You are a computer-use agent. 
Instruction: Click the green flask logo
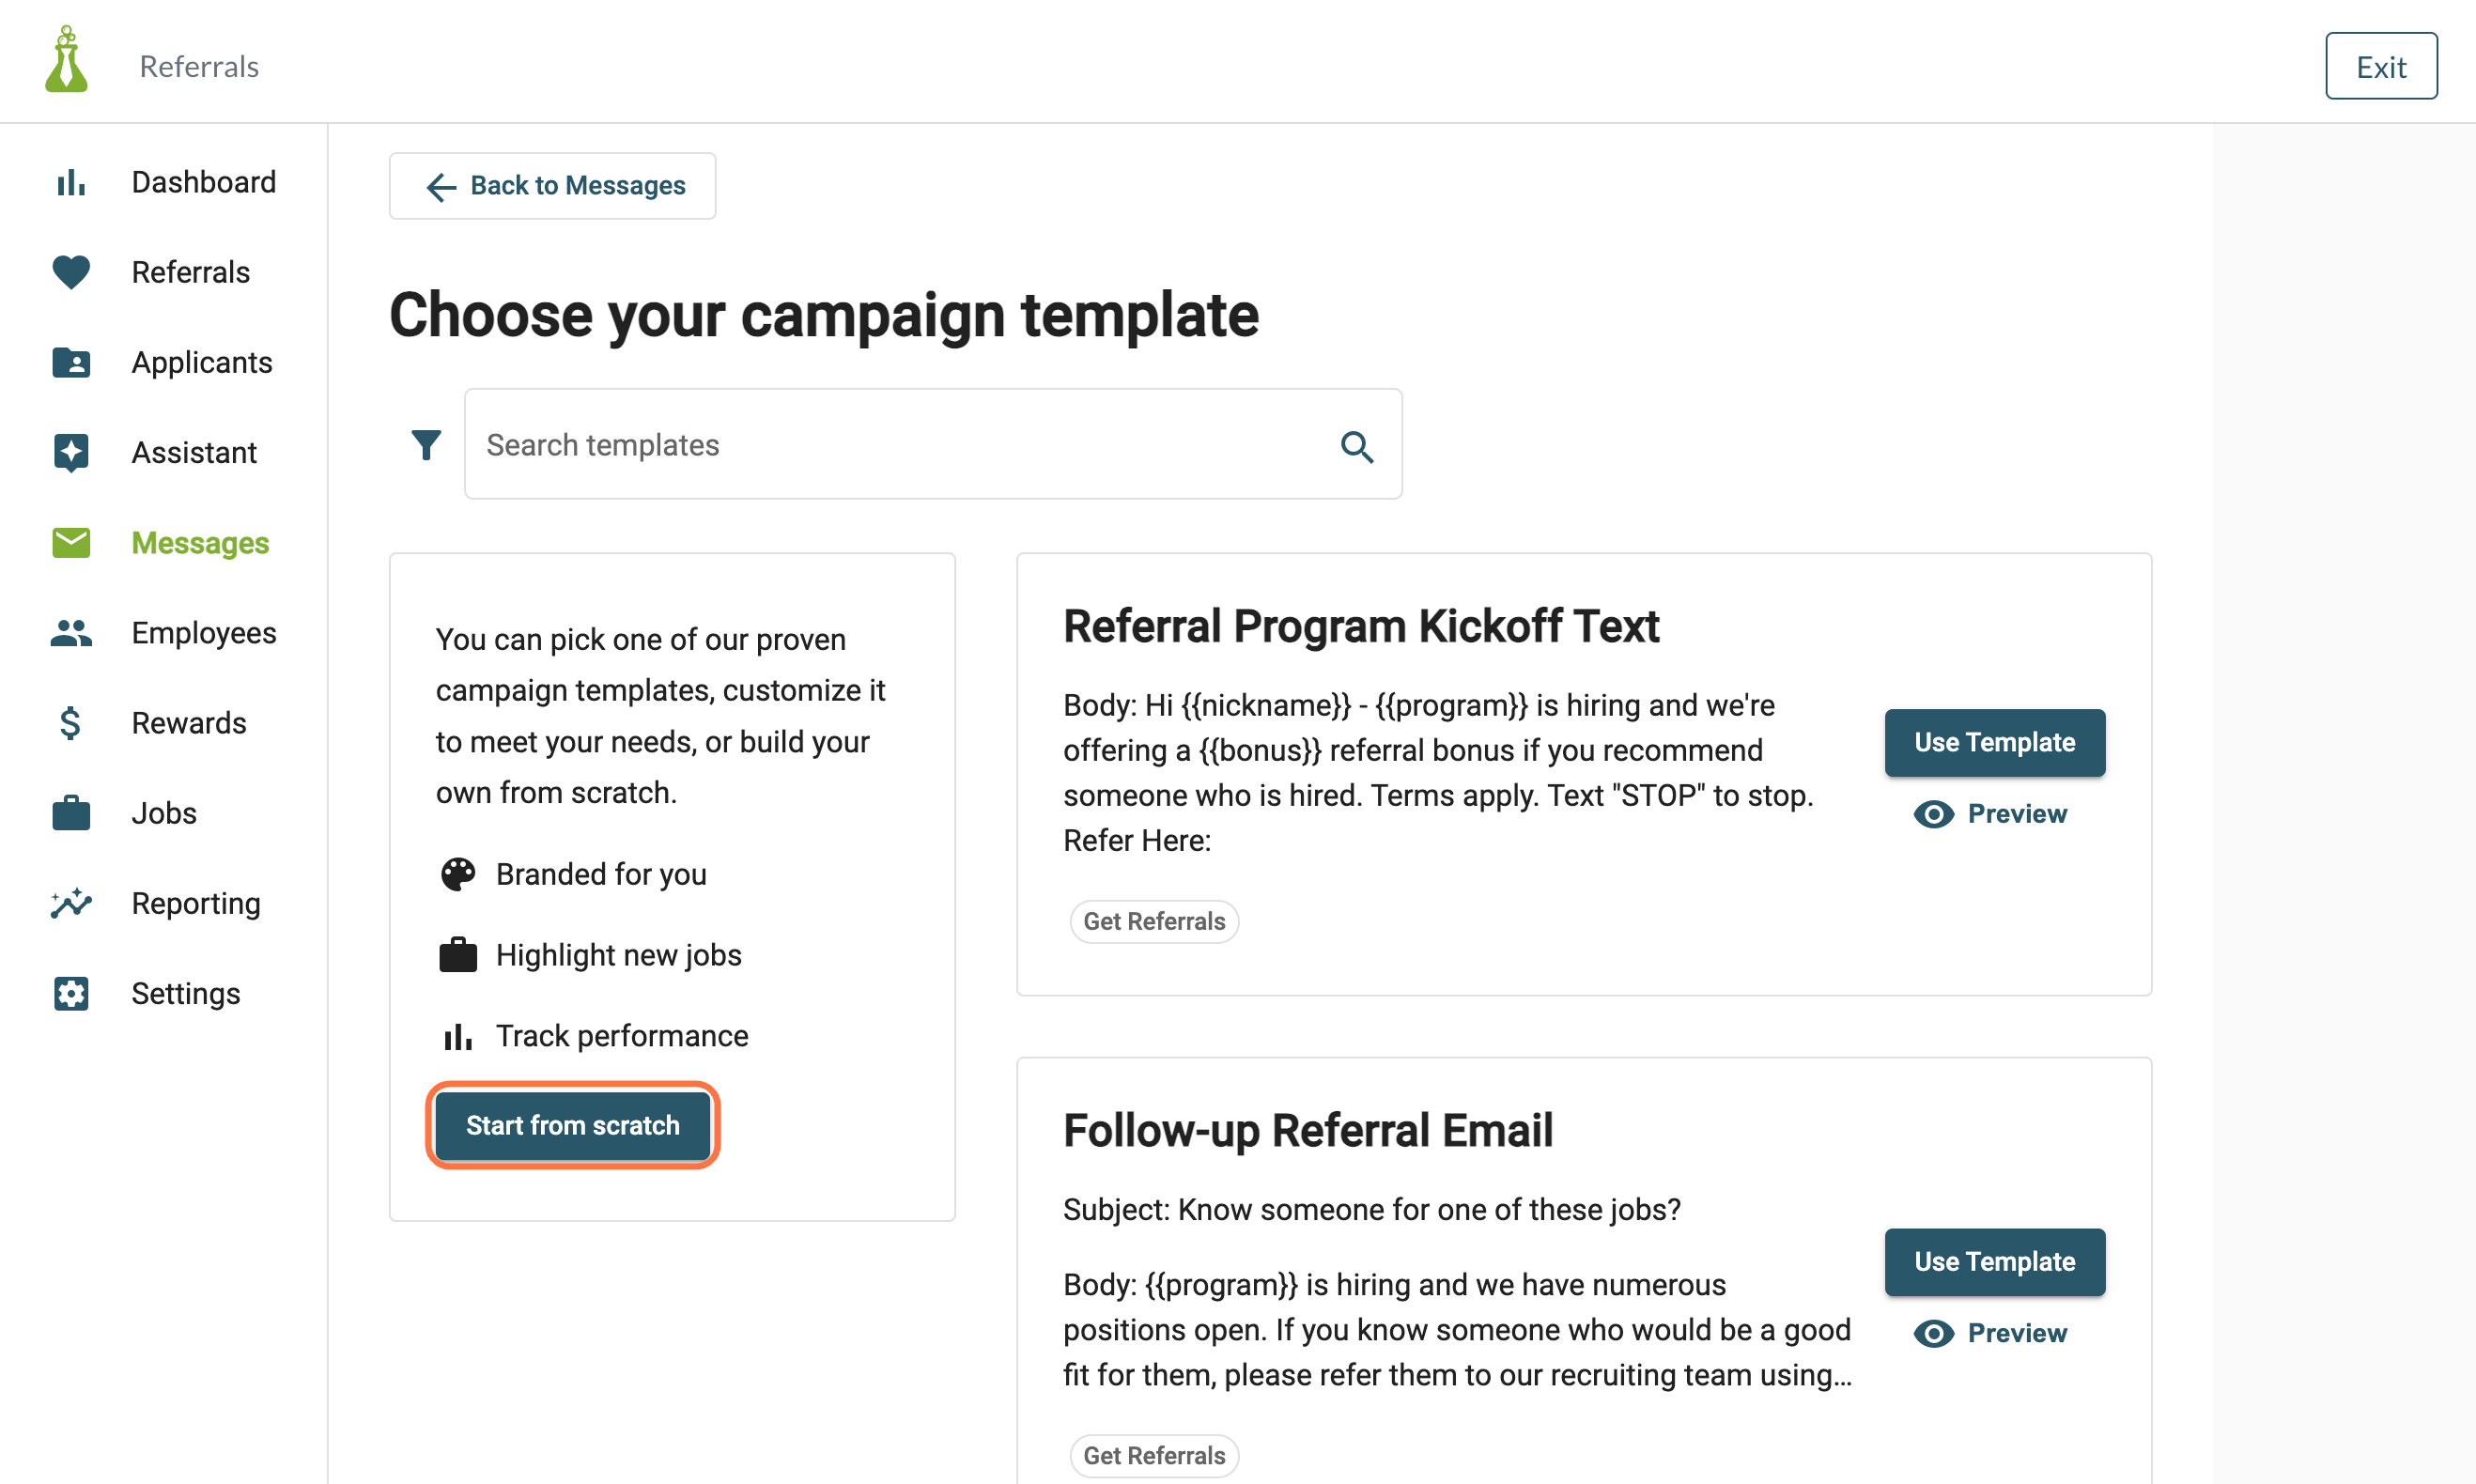(x=66, y=60)
